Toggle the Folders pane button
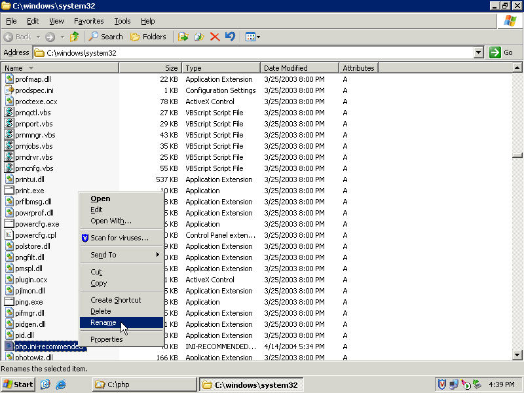Screen dimensions: 524x393 pyautogui.click(x=149, y=37)
